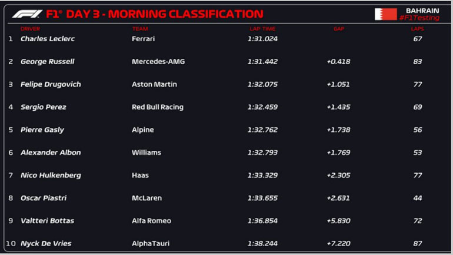Click the Bahrain flag icon
The image size is (453, 255).
click(x=385, y=14)
